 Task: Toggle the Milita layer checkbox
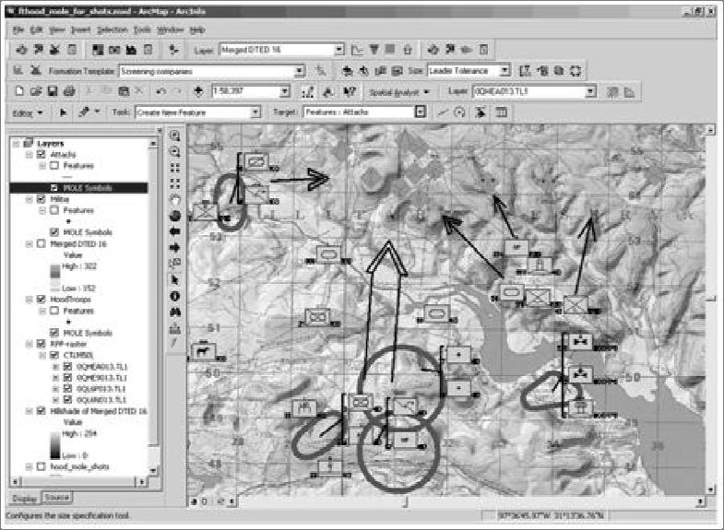tap(42, 199)
